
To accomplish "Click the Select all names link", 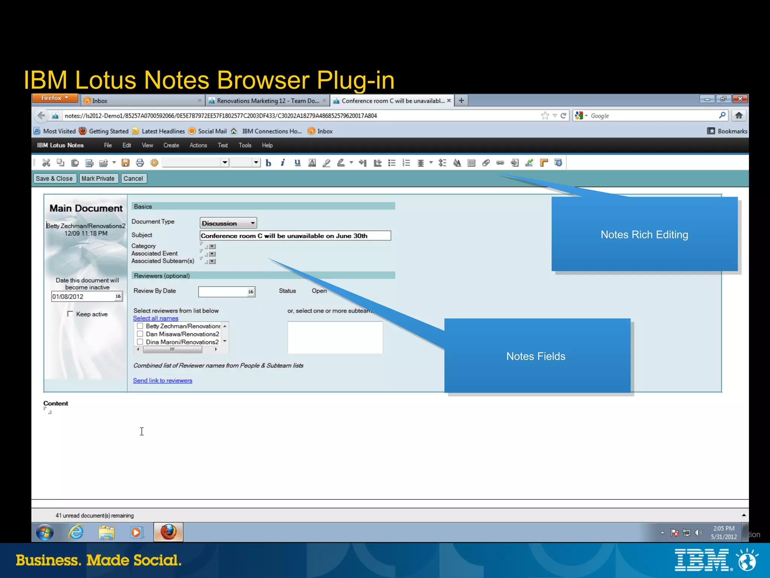I will tap(156, 318).
